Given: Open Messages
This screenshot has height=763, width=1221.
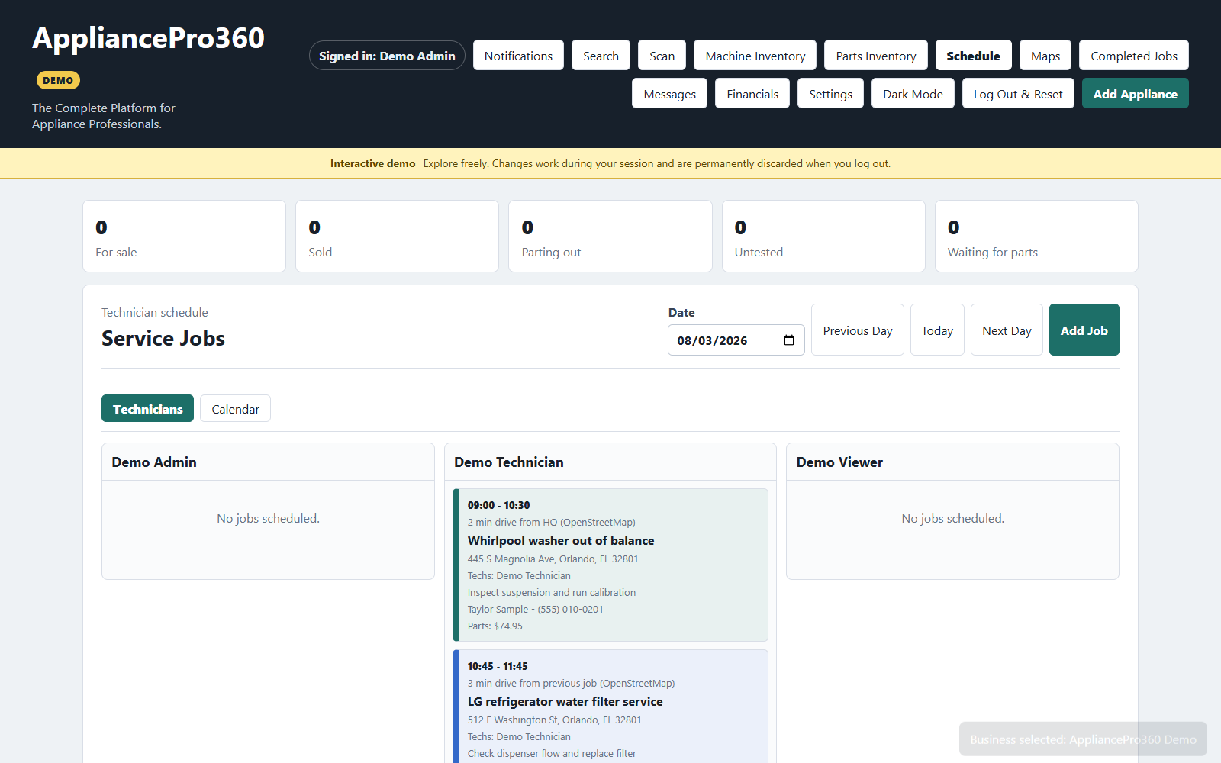Looking at the screenshot, I should 669,94.
